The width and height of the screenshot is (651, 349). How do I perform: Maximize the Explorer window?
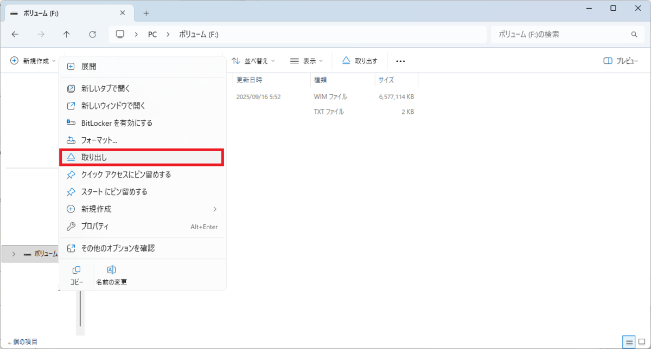coord(613,8)
